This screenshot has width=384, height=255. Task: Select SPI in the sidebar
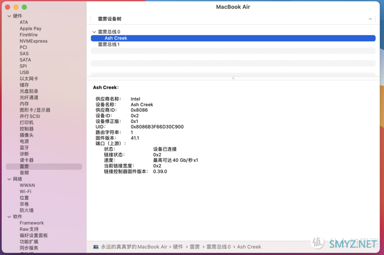click(x=23, y=66)
